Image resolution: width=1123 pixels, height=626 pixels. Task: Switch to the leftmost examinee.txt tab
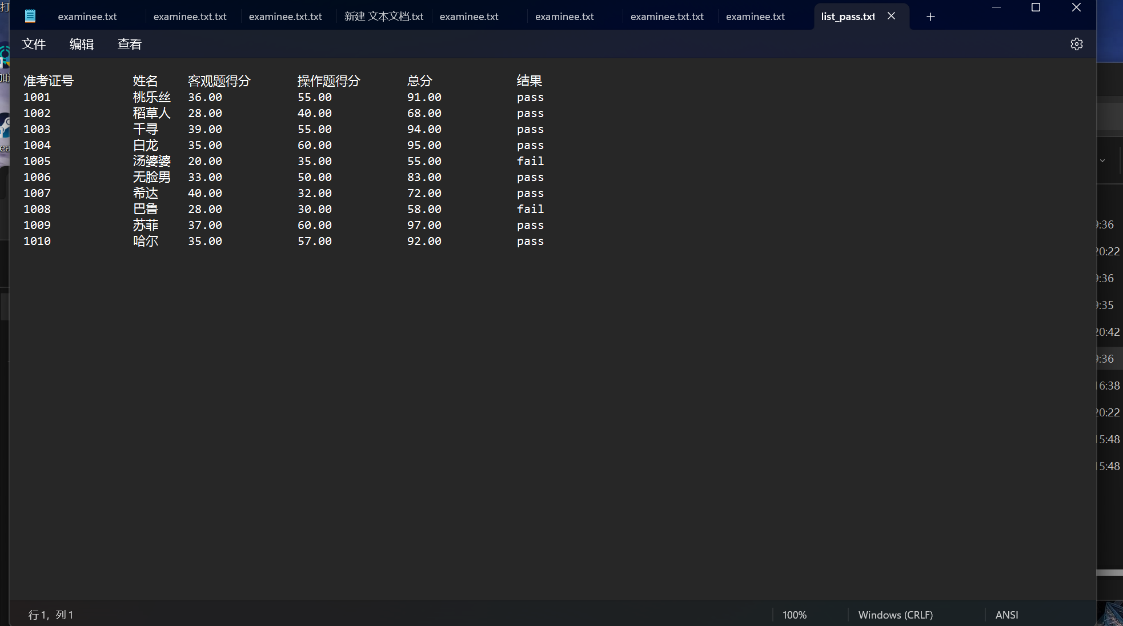pyautogui.click(x=87, y=17)
